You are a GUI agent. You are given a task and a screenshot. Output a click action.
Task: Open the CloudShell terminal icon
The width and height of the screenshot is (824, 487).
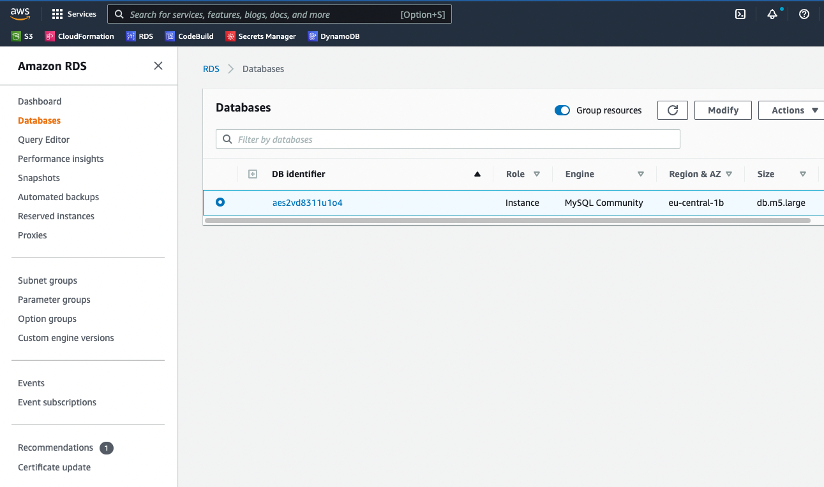pyautogui.click(x=740, y=14)
